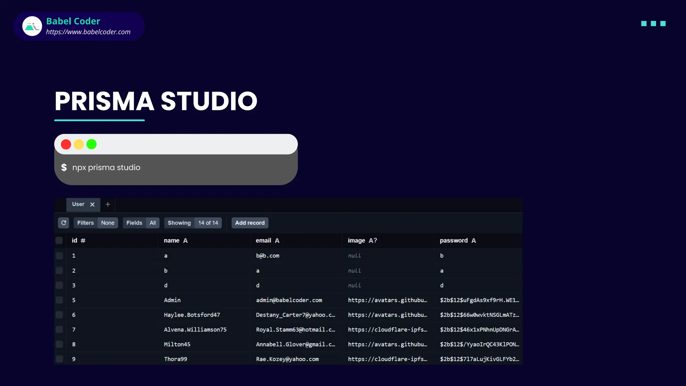
Task: Select the email cell b@b.com
Action: 296,256
